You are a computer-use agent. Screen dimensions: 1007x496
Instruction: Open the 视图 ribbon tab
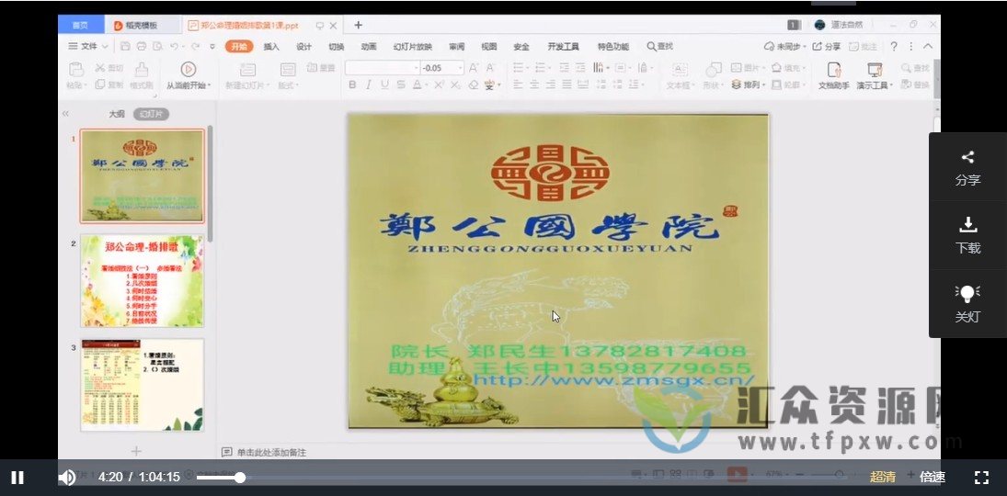(x=488, y=46)
